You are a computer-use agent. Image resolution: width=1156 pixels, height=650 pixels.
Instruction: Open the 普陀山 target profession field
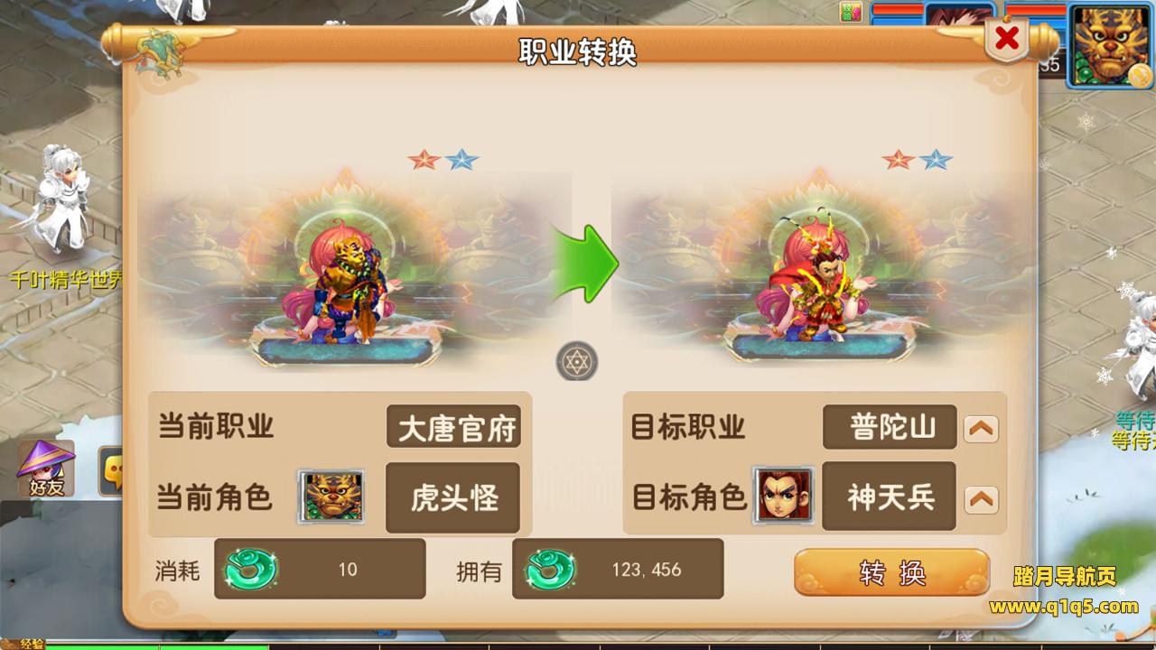890,427
